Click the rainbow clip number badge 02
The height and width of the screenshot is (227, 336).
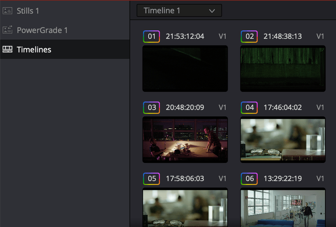click(249, 36)
